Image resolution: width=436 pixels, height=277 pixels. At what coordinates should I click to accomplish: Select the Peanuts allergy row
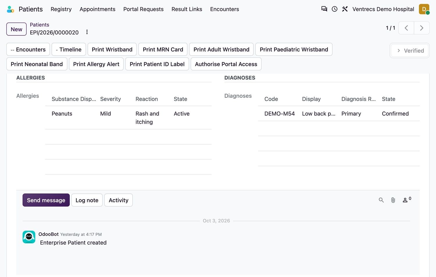click(x=128, y=118)
